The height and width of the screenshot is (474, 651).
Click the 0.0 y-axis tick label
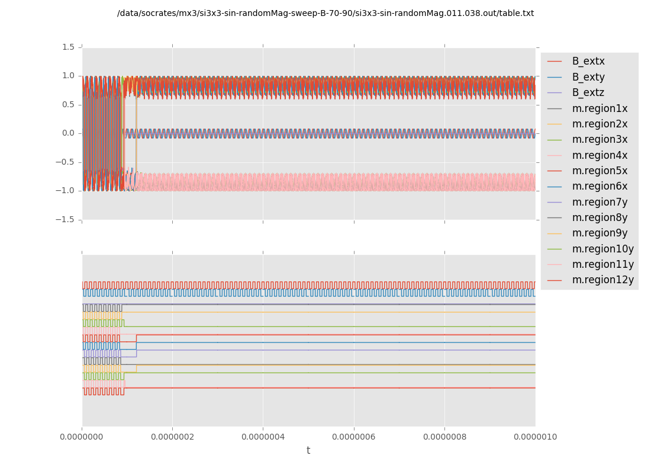click(68, 133)
